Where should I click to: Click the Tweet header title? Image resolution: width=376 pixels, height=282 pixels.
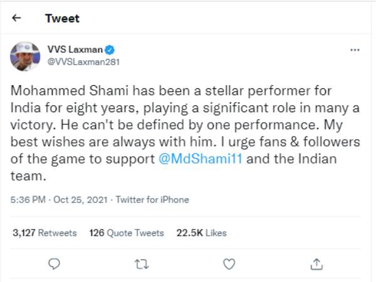pyautogui.click(x=62, y=18)
